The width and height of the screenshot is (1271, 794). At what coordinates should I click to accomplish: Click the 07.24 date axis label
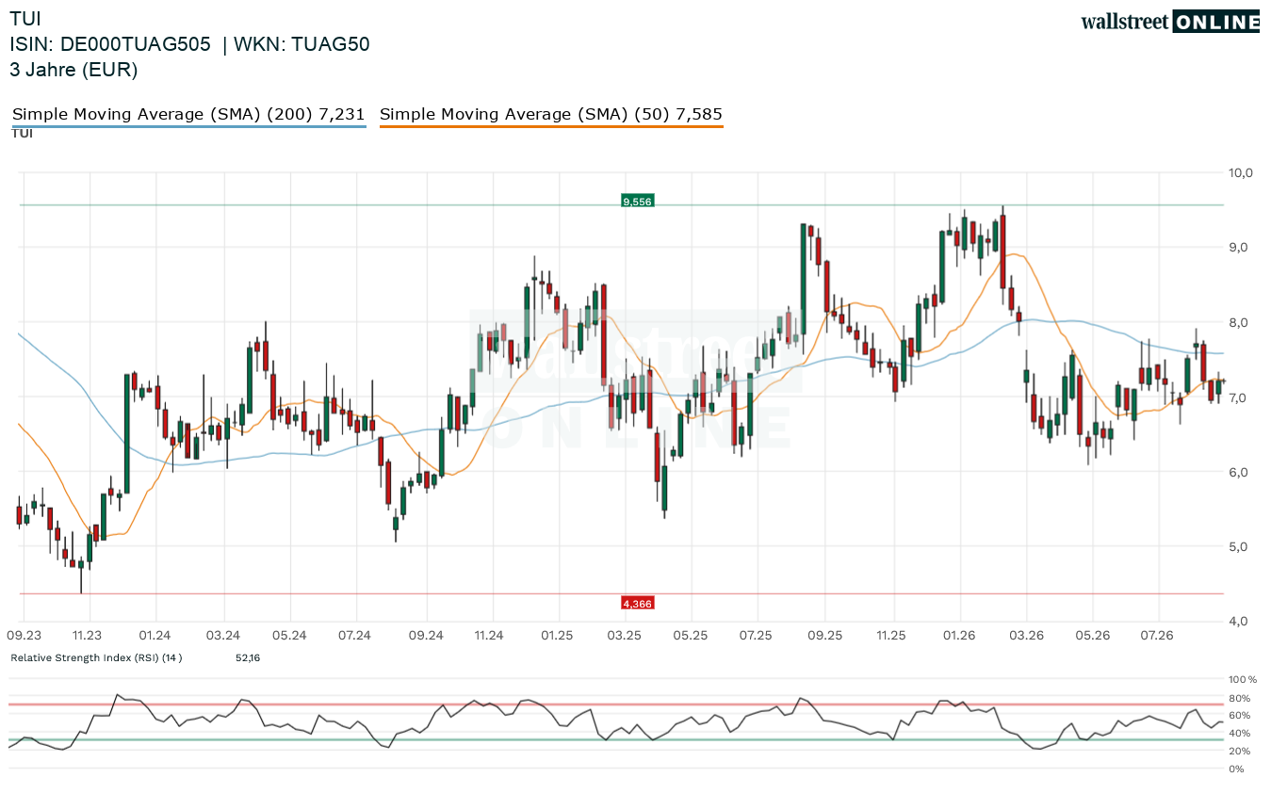click(x=356, y=636)
